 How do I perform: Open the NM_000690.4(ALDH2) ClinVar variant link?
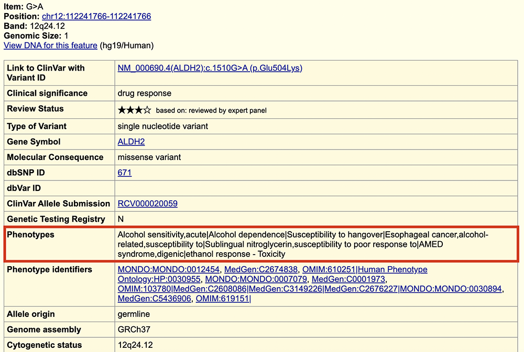(210, 68)
